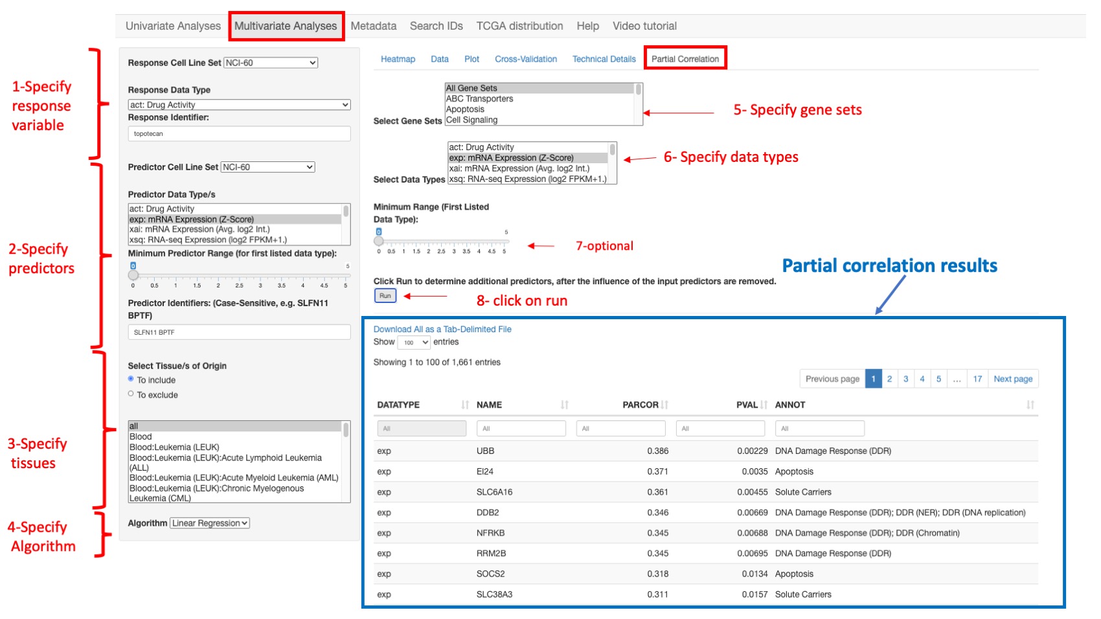The width and height of the screenshot is (1101, 619).
Task: Sort table by PARCOR value
Action: [x=665, y=404]
